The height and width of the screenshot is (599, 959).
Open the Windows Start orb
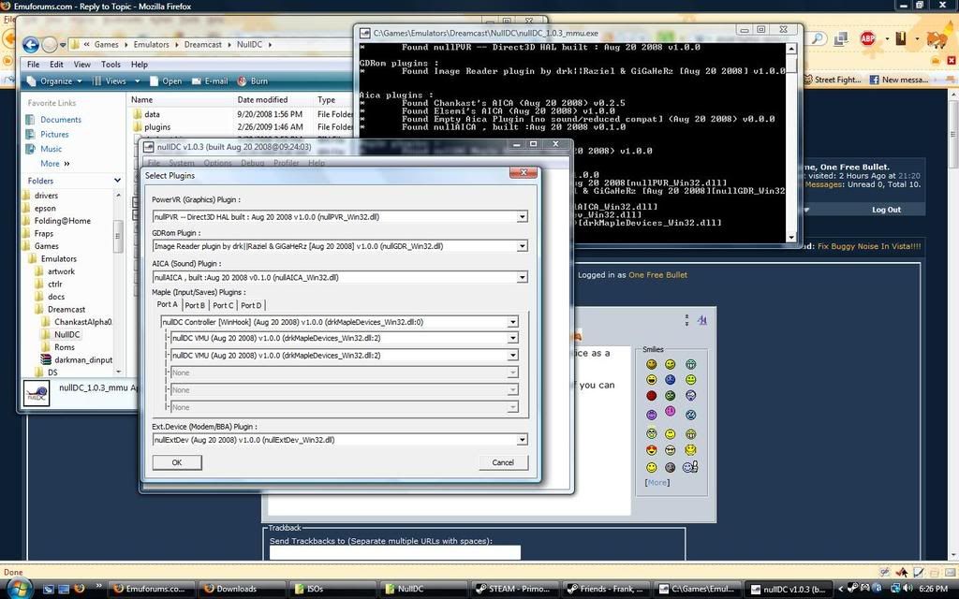click(x=17, y=588)
